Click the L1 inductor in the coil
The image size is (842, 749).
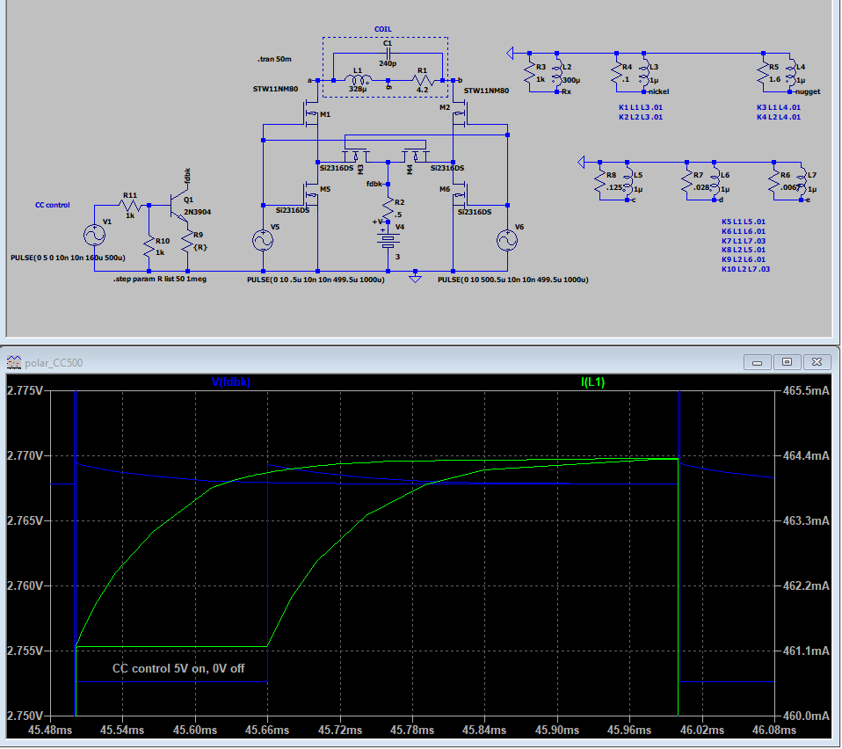pyautogui.click(x=357, y=80)
